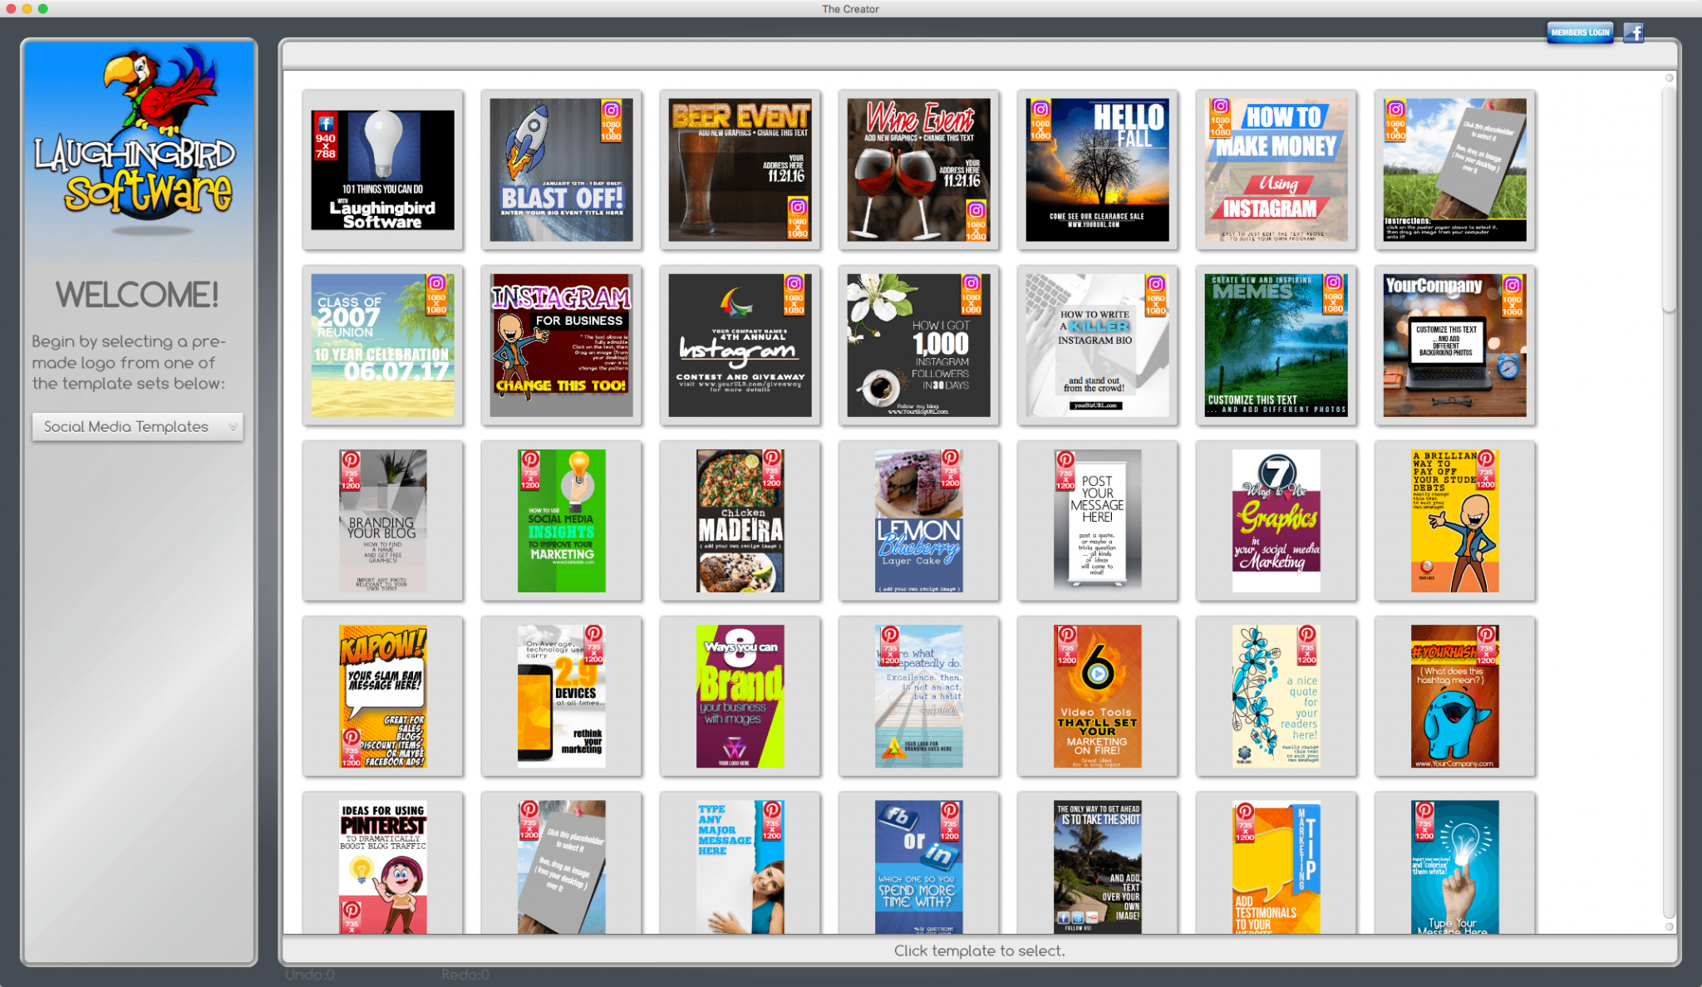1702x987 pixels.
Task: Choose the Instagram For Business template
Action: pos(561,346)
